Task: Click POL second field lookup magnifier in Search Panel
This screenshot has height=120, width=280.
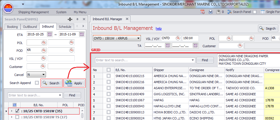Action: [x=72, y=42]
